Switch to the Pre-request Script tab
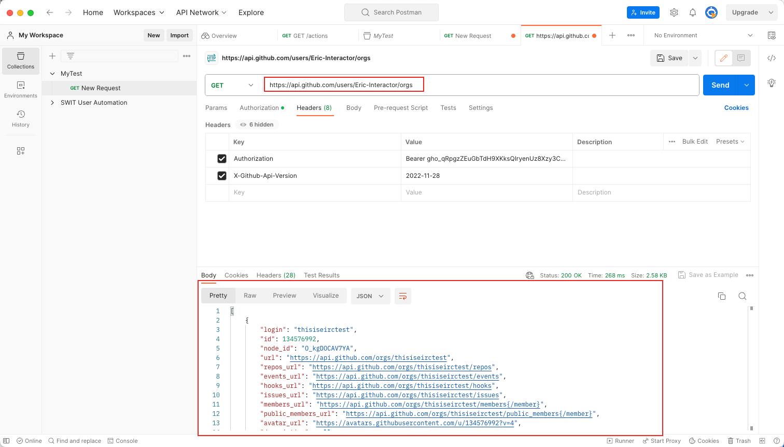The height and width of the screenshot is (447, 784). [x=401, y=108]
